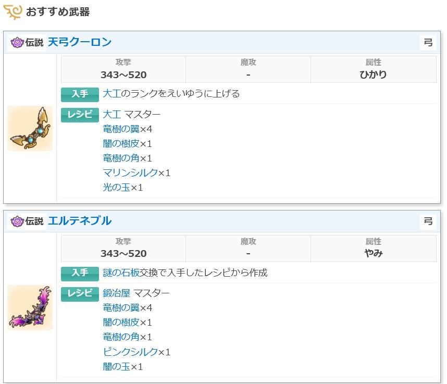Open the 鍛冶屋 recipe job link

pyautogui.click(x=116, y=293)
